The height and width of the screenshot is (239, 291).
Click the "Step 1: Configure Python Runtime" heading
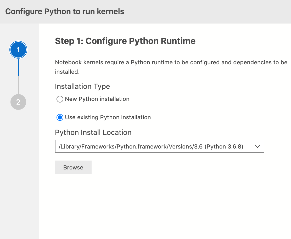(x=125, y=41)
